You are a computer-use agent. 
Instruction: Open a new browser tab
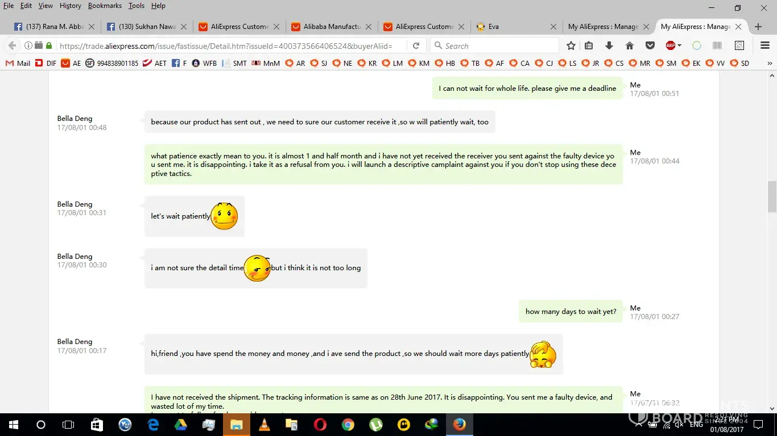pyautogui.click(x=758, y=27)
